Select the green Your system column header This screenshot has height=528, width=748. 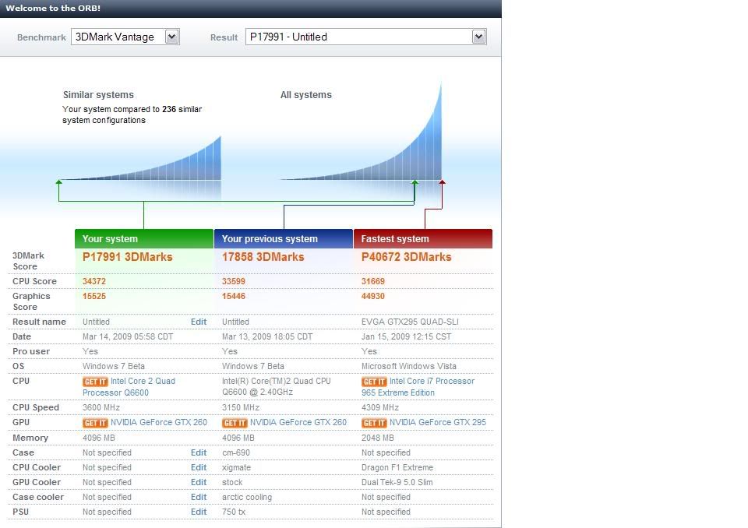[143, 239]
